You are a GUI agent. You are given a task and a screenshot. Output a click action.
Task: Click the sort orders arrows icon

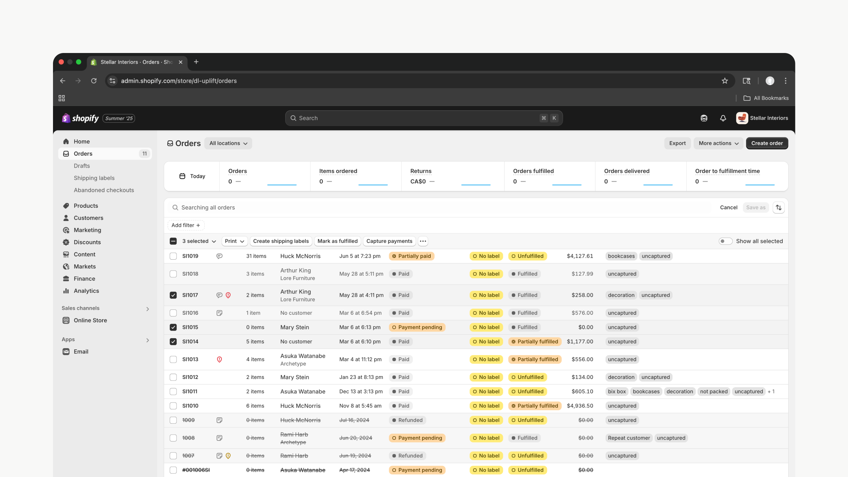pos(778,208)
